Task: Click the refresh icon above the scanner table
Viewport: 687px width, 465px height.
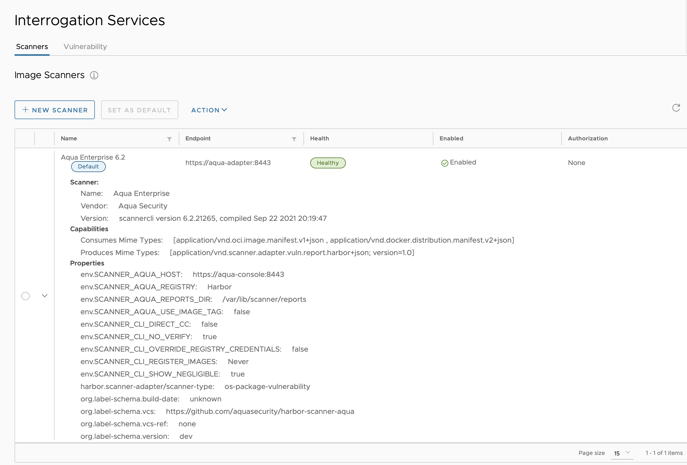Action: point(676,108)
